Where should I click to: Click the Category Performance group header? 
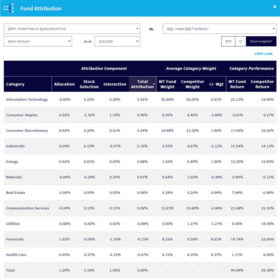tap(252, 69)
